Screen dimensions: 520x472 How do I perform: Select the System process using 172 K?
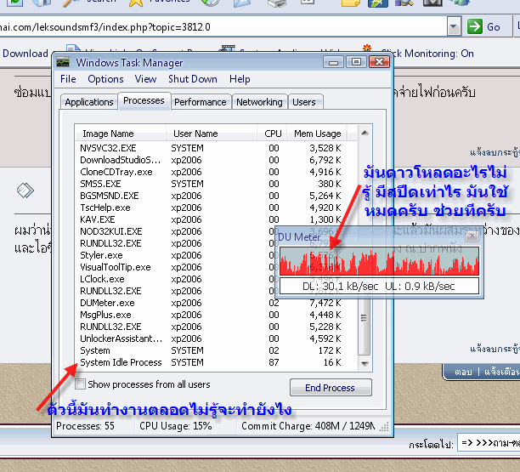pyautogui.click(x=216, y=350)
